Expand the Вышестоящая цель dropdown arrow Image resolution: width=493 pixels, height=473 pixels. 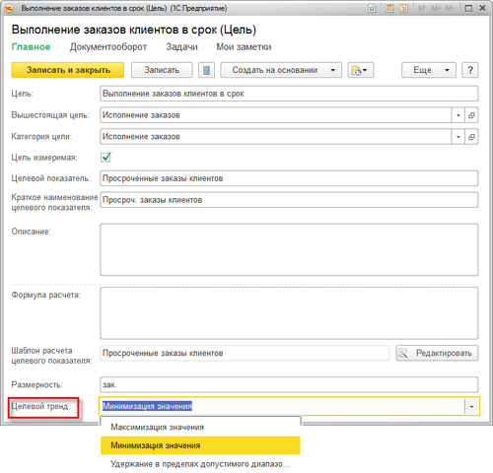458,115
